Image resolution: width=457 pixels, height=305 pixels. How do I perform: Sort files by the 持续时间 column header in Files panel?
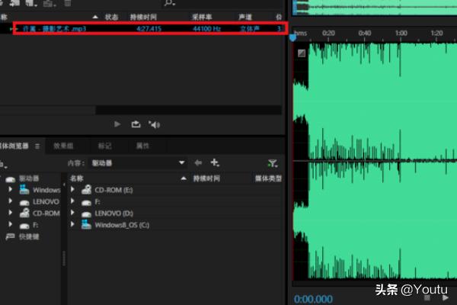point(143,17)
